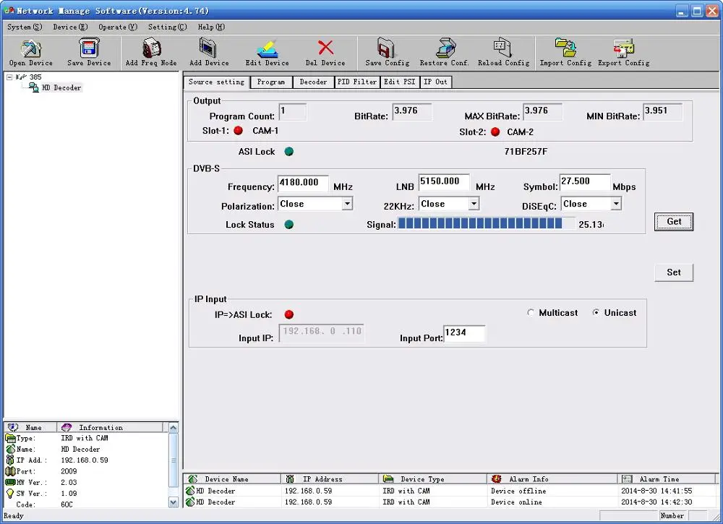Select the Unicast radio button
This screenshot has height=524, width=723.
pos(596,313)
